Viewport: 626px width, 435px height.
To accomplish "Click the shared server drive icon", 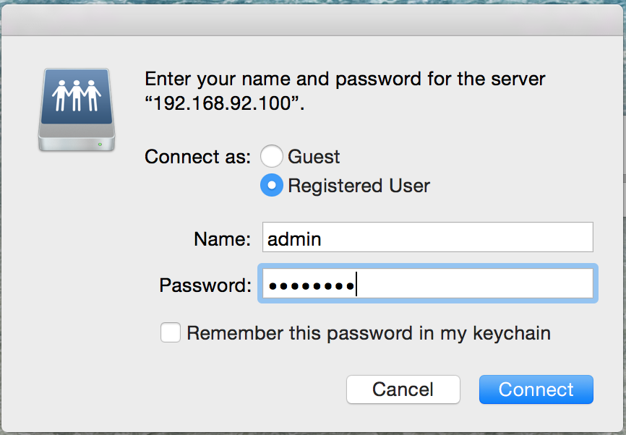I will pos(77,109).
